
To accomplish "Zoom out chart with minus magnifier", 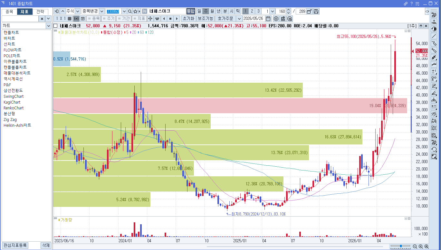I will pos(415,246).
